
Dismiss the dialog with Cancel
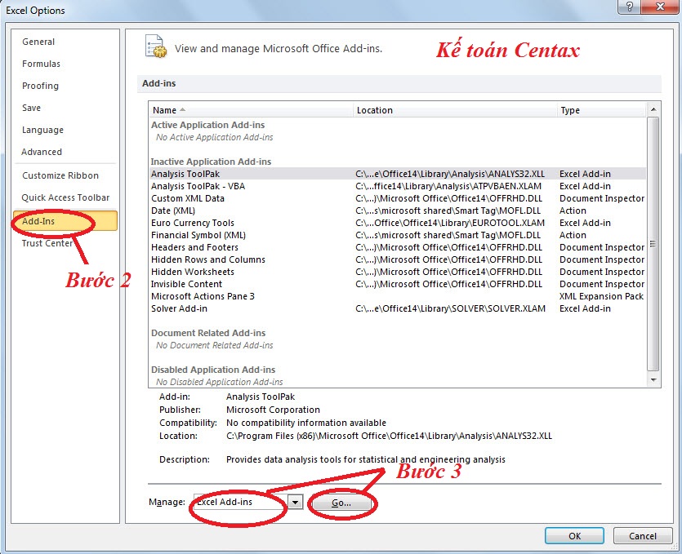pos(643,535)
